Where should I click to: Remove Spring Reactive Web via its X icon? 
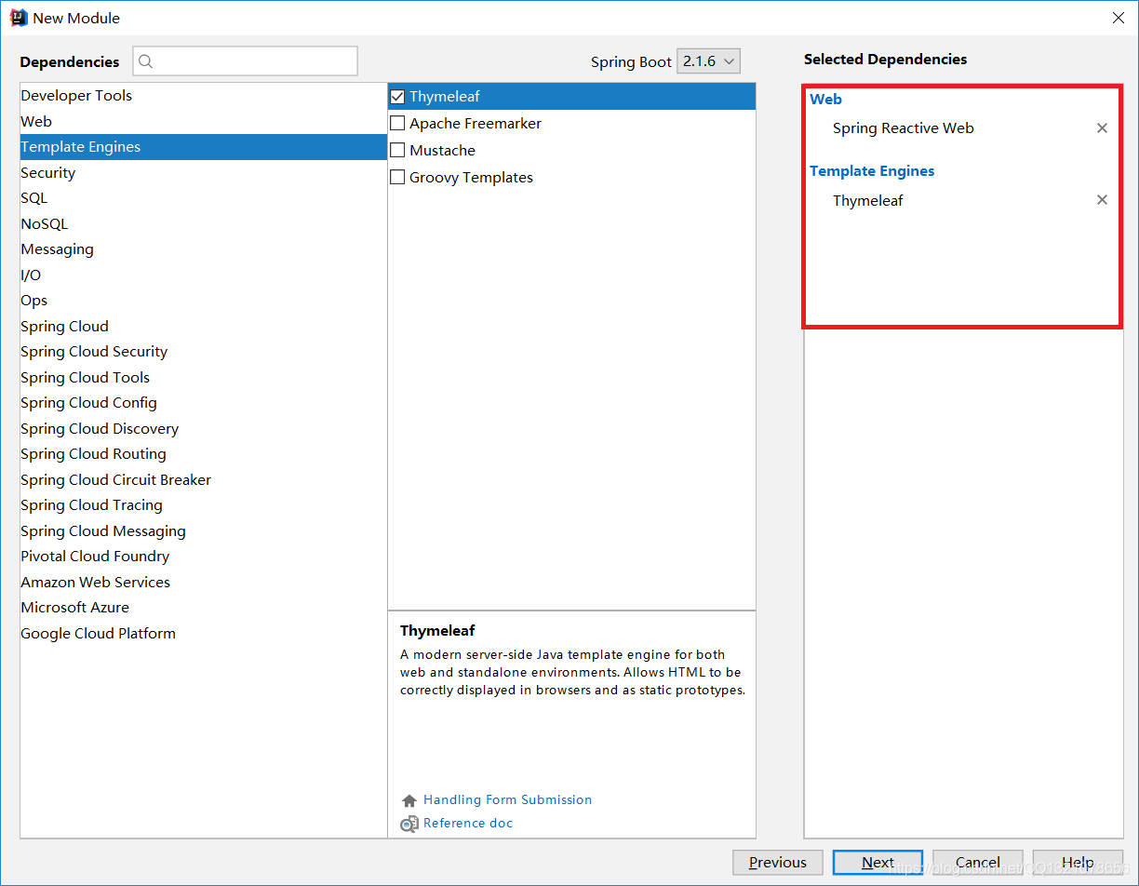pyautogui.click(x=1102, y=128)
